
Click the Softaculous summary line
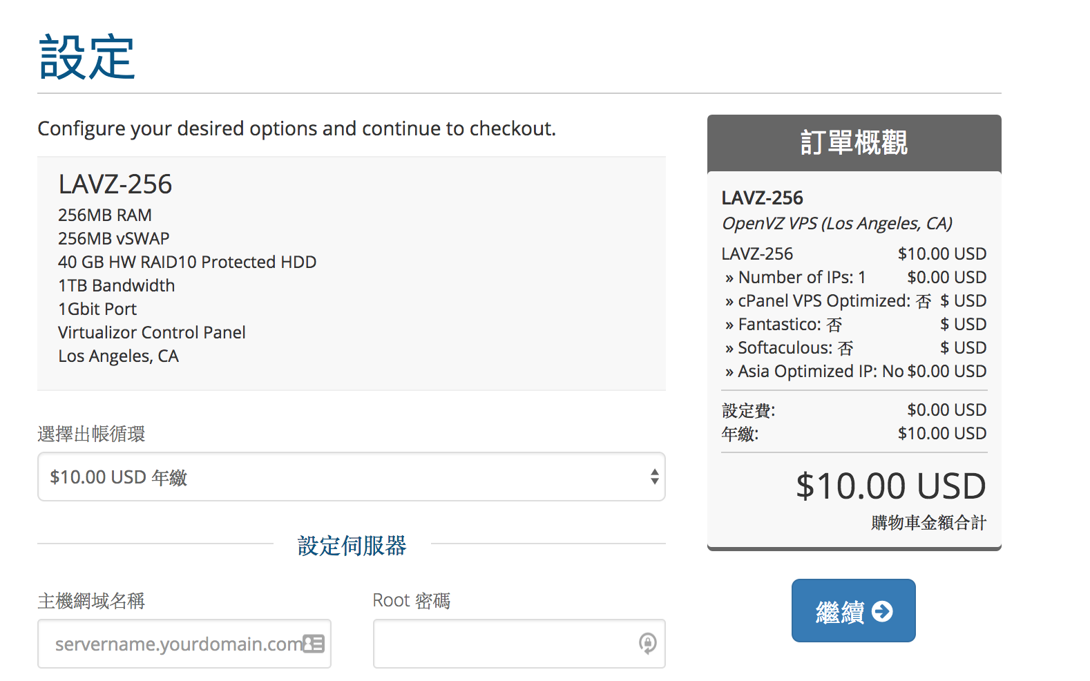click(x=854, y=347)
